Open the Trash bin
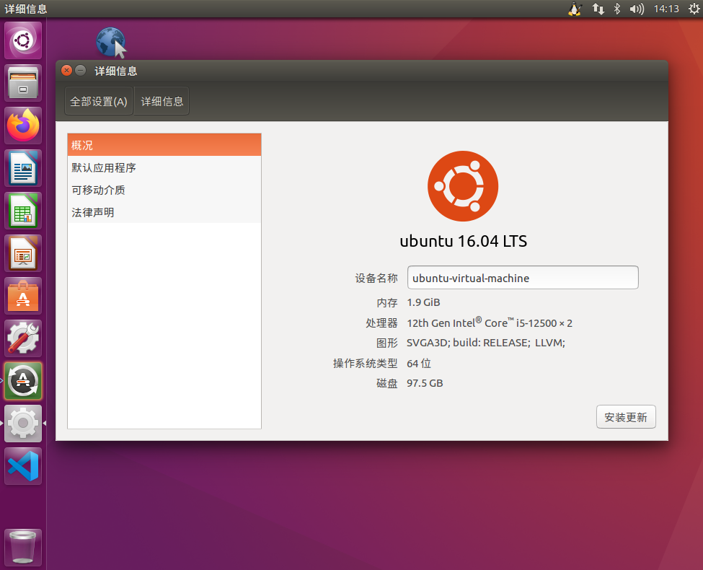703x570 pixels. (x=23, y=547)
